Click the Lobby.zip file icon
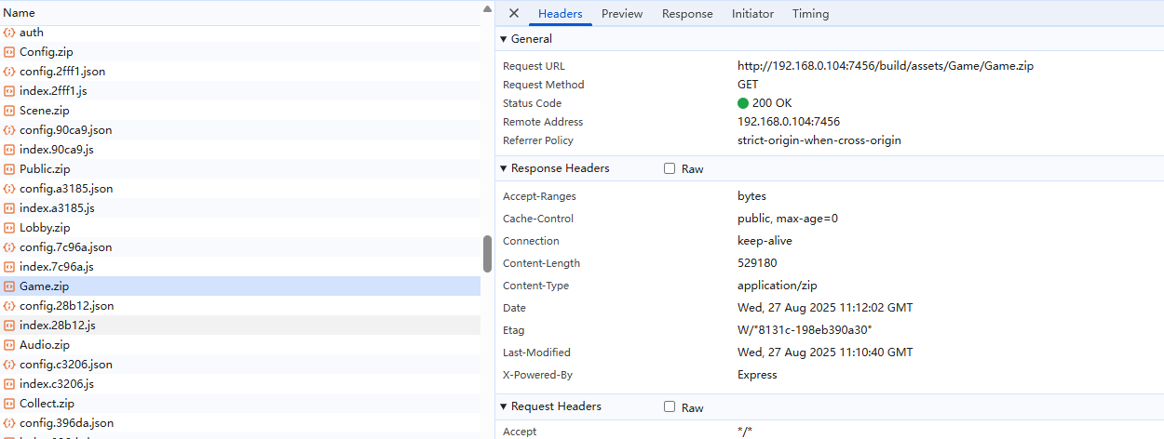Screen dimensions: 1164x439 9,228
